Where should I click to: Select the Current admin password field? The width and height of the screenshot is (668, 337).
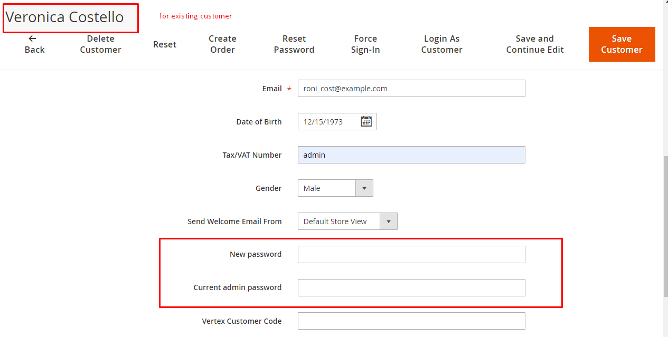(x=411, y=287)
